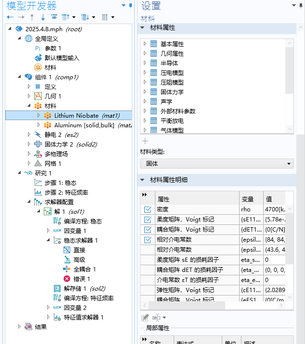Select 编译方程: 稳态 node
The image size is (305, 344).
coord(83,221)
